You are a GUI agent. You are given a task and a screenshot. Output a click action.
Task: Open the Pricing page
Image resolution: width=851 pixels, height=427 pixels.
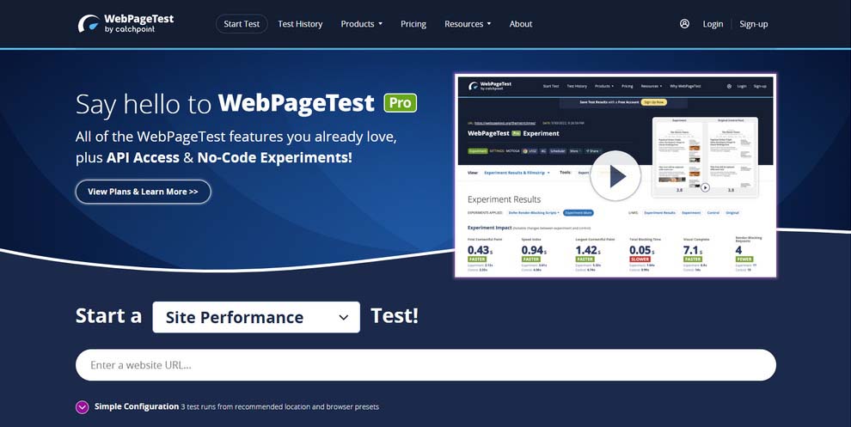(x=413, y=24)
